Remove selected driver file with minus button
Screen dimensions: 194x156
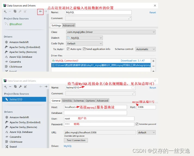click(153, 66)
